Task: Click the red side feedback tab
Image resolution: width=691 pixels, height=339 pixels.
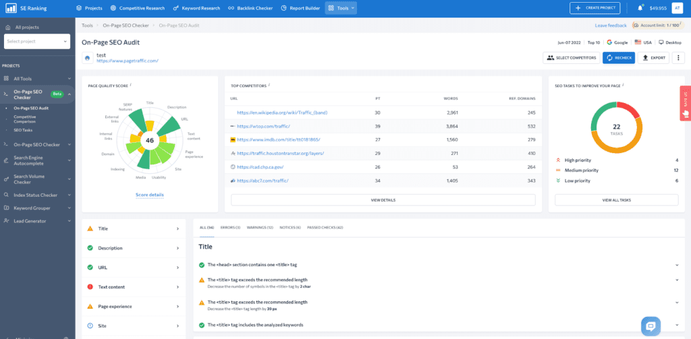Action: pyautogui.click(x=686, y=103)
